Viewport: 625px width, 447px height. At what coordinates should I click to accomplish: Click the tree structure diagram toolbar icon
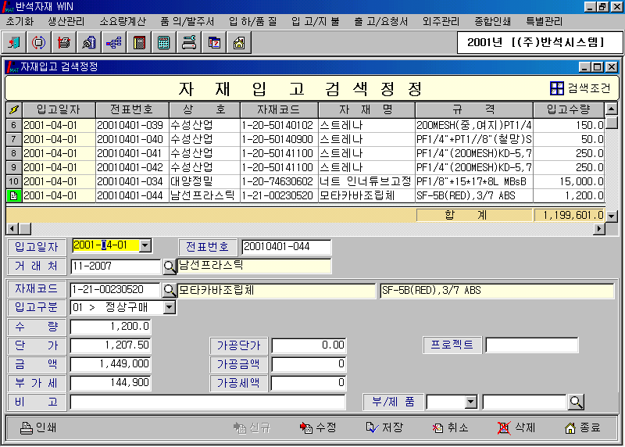click(114, 42)
